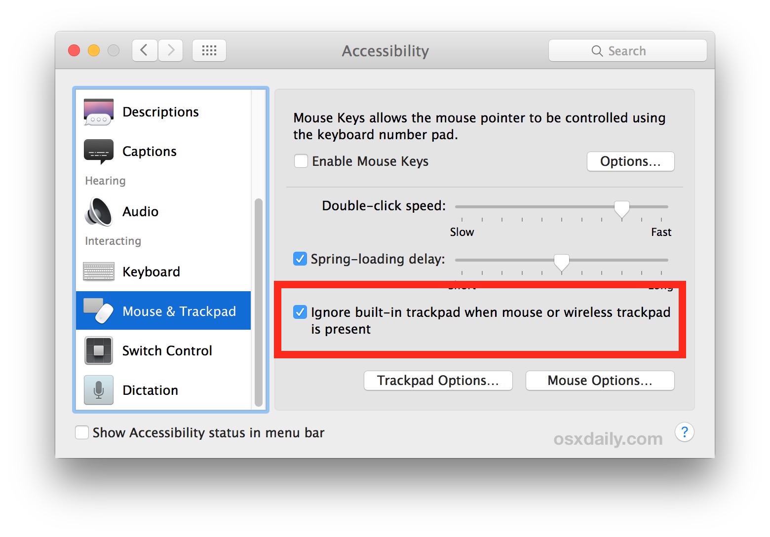Open the Captions accessibility settings
Viewport: 770px width, 537px height.
98,151
